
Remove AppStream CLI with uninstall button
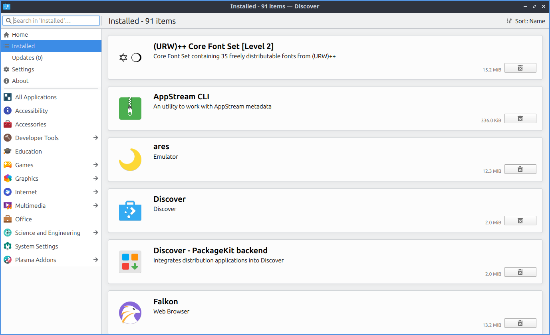point(520,118)
